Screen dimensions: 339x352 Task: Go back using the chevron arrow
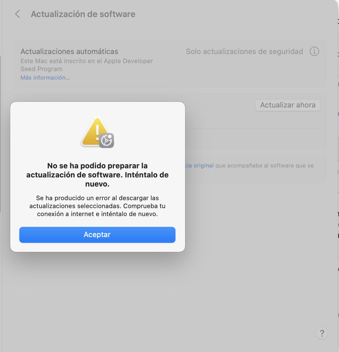[18, 14]
